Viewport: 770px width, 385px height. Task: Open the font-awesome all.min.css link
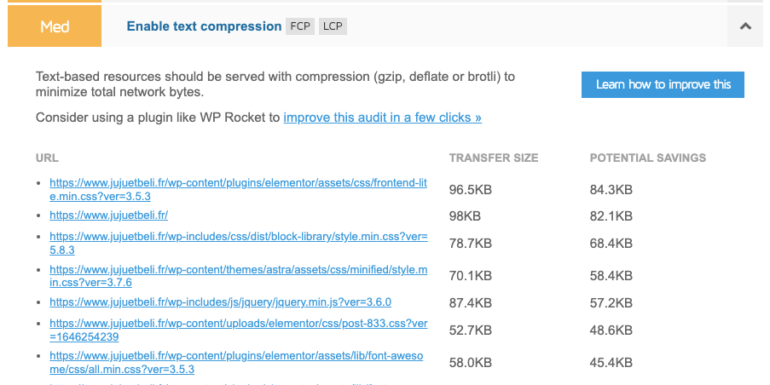236,363
